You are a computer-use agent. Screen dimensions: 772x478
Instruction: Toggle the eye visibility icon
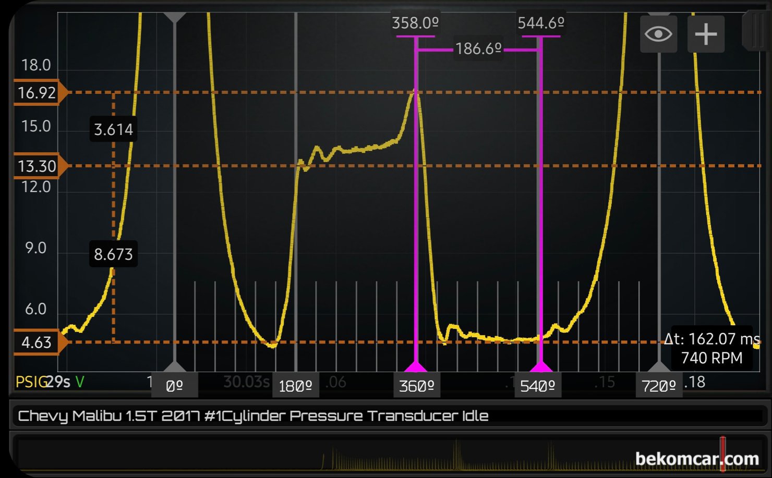[x=658, y=34]
